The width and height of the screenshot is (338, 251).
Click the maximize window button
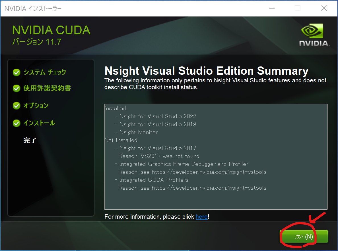(x=298, y=9)
